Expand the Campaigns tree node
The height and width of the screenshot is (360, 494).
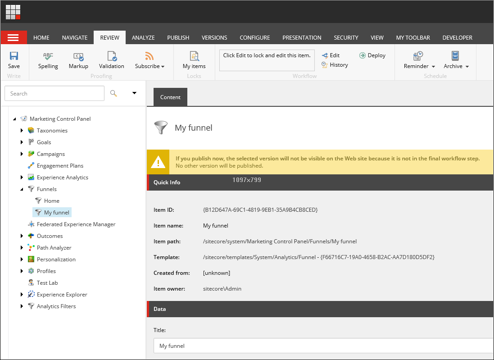click(22, 154)
